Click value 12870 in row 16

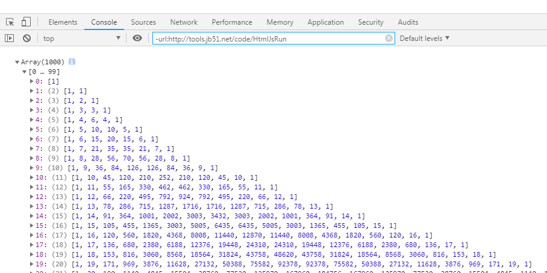(x=253, y=235)
